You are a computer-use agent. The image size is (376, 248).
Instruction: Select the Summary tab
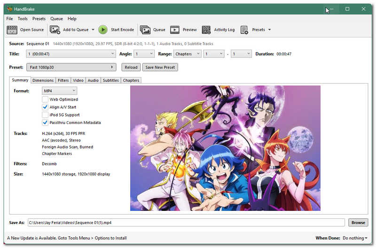point(20,80)
